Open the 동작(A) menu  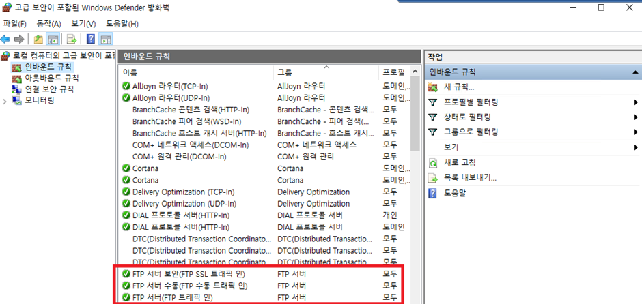coord(48,24)
